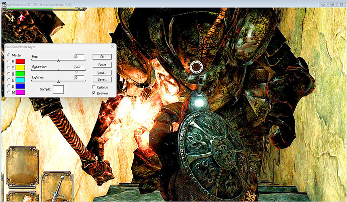Close the spiritlesst.psd document window
The height and width of the screenshot is (202, 347).
(341, 4)
